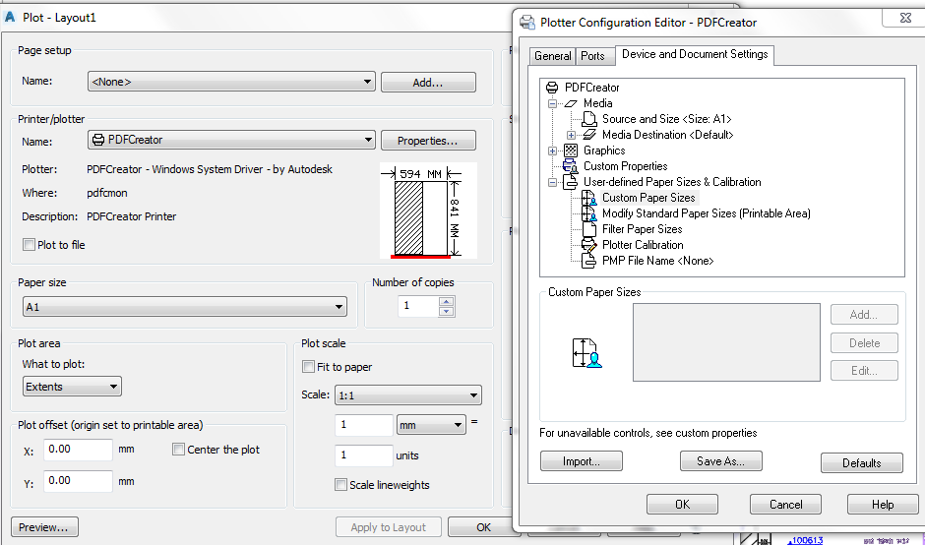Click the PDFCreator printer icon in tree root

coord(552,88)
